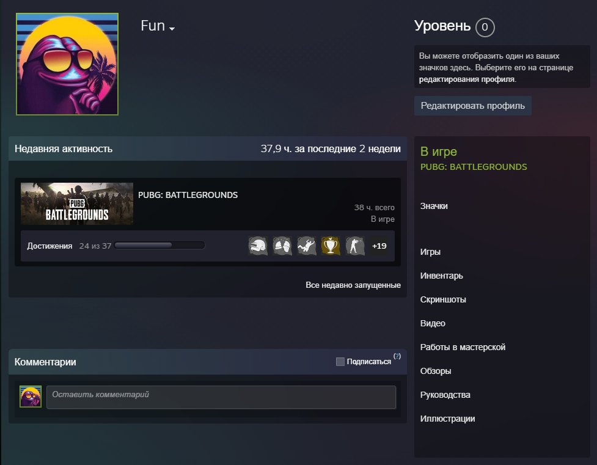
Task: Open the level 0 badge circle
Action: pos(485,27)
